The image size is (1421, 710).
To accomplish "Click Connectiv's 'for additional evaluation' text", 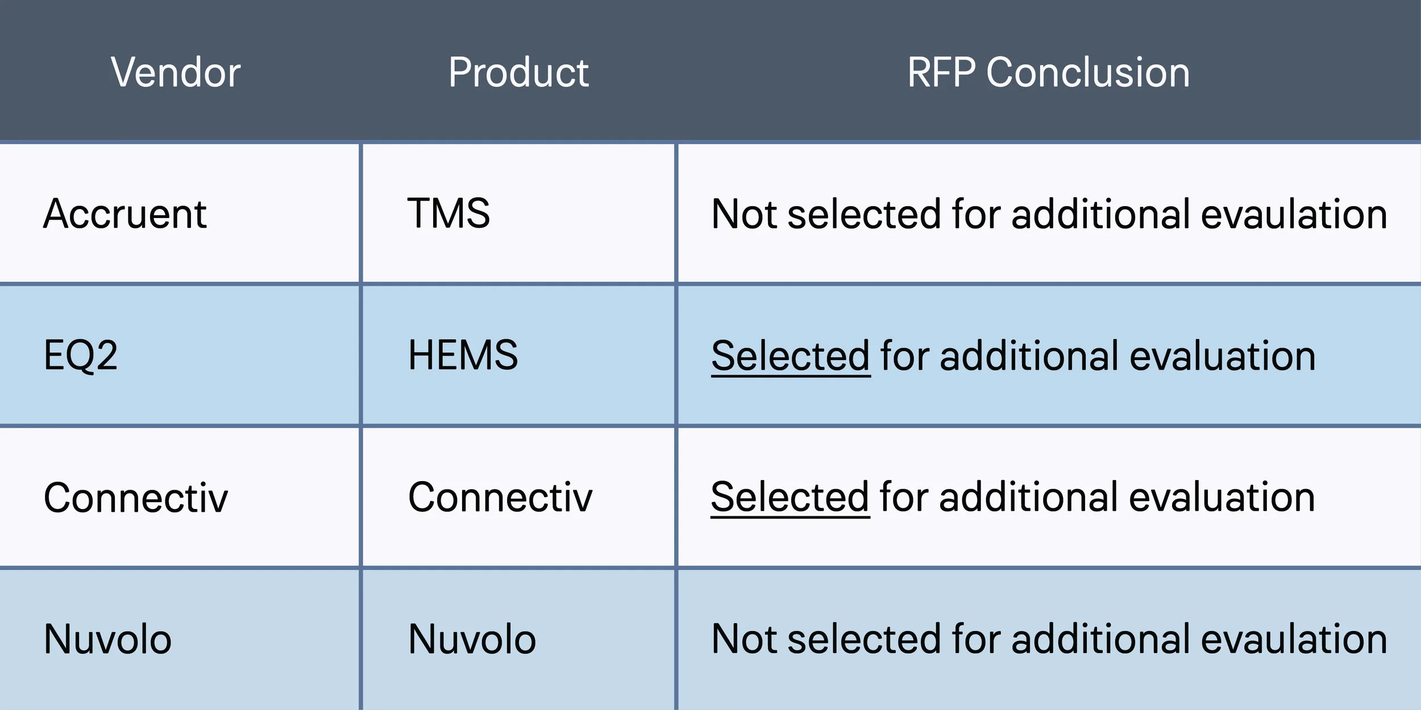I will tap(1098, 497).
